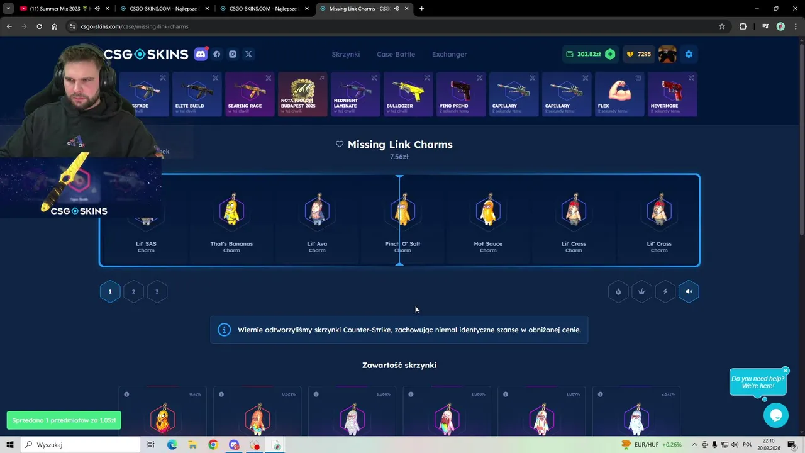Screen dimensions: 805x453
Task: Click the charm card with 1.069% chance
Action: click(x=541, y=412)
